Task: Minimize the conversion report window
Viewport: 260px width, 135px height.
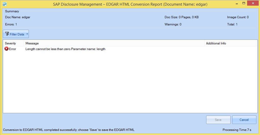Action: pyautogui.click(x=237, y=3)
